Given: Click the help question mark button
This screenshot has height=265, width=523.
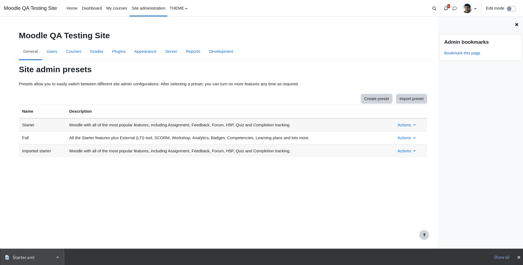Looking at the screenshot, I should (x=424, y=235).
